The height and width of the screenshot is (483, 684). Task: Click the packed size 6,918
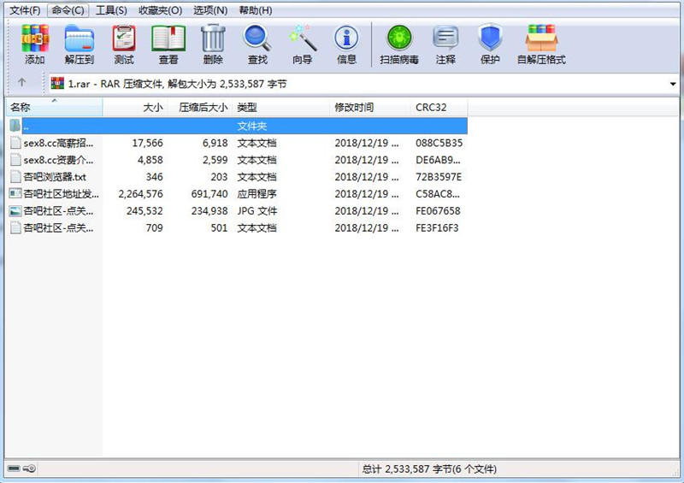coord(215,143)
